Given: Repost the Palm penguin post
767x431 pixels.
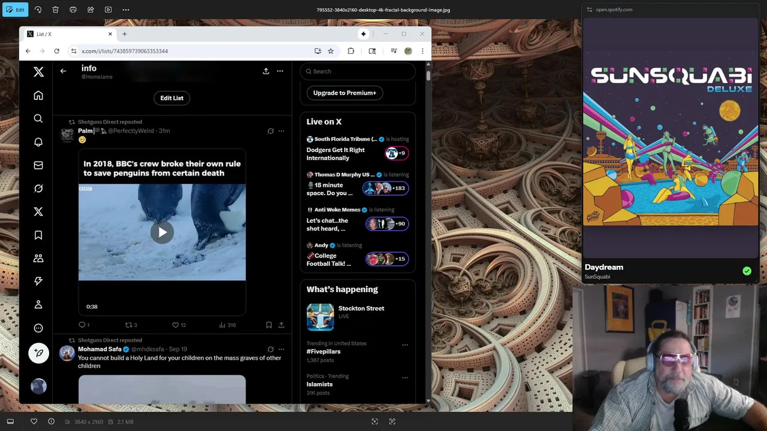Looking at the screenshot, I should (131, 325).
